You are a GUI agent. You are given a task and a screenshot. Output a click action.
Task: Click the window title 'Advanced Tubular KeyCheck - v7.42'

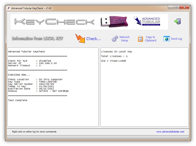(x=31, y=8)
